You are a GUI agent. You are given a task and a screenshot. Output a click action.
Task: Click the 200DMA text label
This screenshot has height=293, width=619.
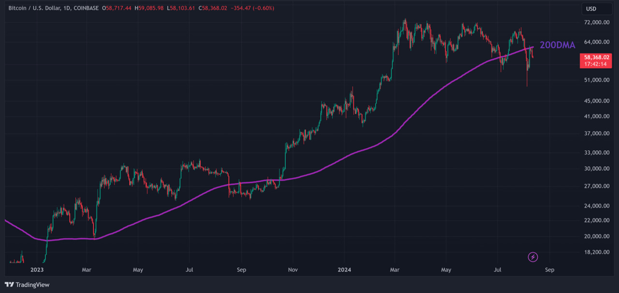coord(557,45)
